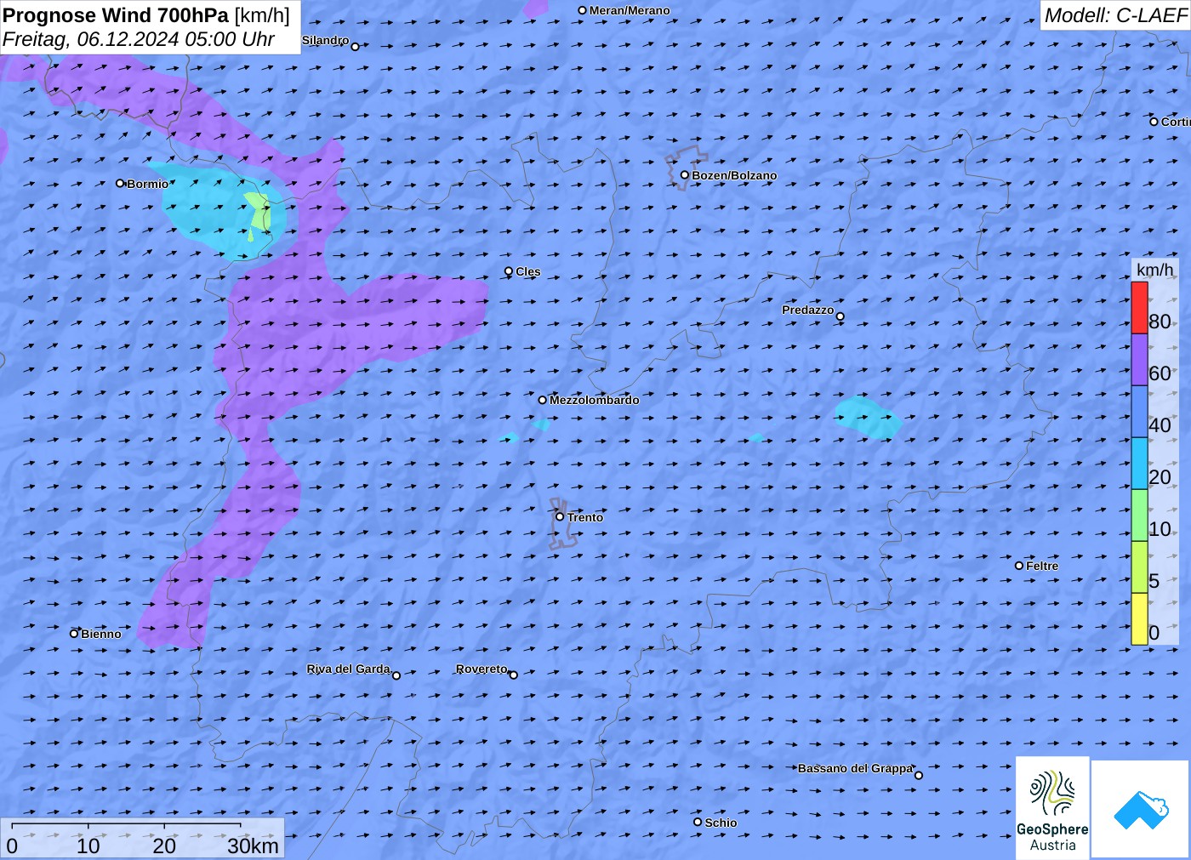Select the Bienno city label
The image size is (1191, 860).
[100, 634]
